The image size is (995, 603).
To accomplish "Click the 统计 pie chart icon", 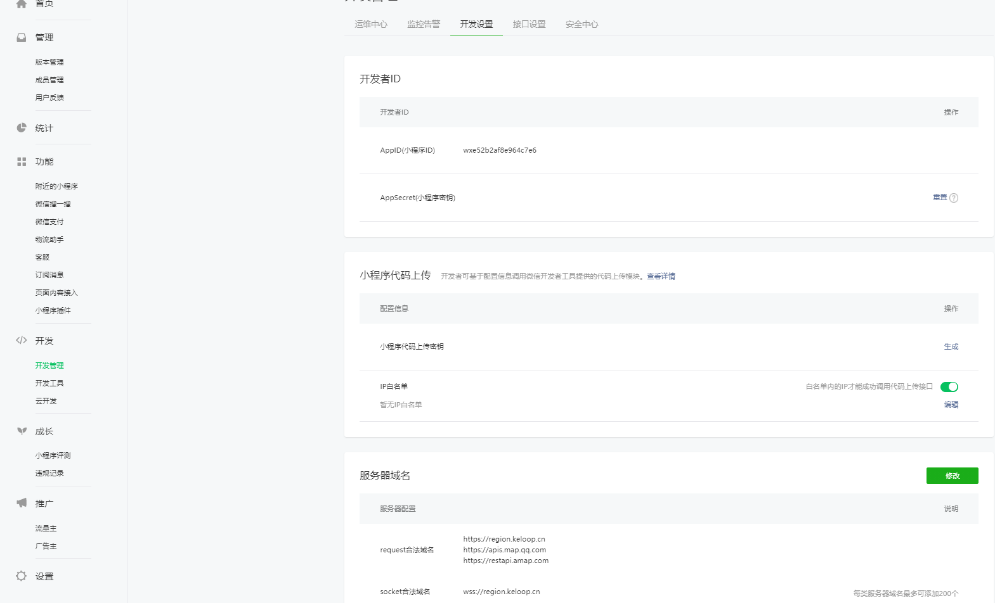I will click(22, 128).
